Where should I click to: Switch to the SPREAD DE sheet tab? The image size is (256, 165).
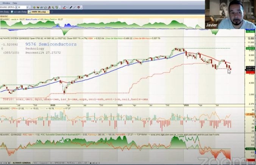coord(59,163)
